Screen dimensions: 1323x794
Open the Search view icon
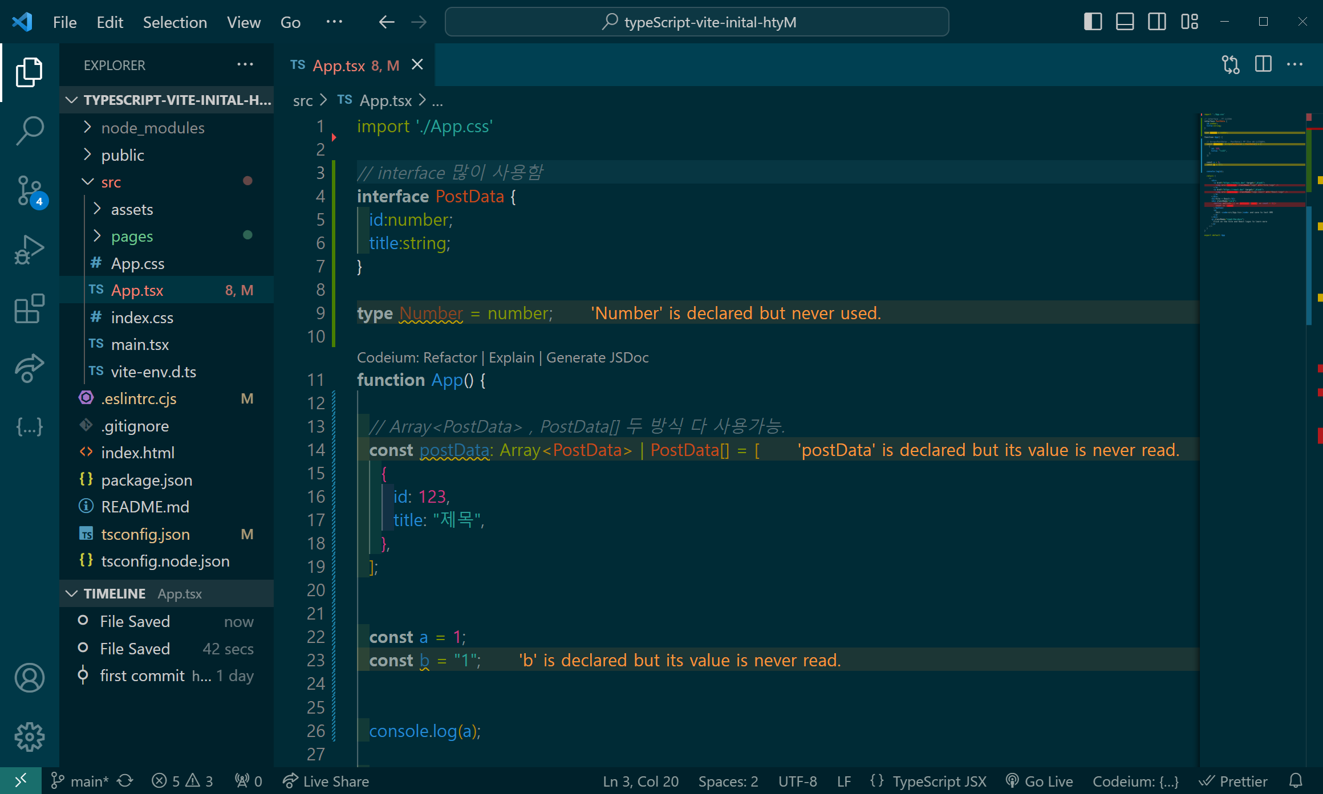click(x=29, y=131)
